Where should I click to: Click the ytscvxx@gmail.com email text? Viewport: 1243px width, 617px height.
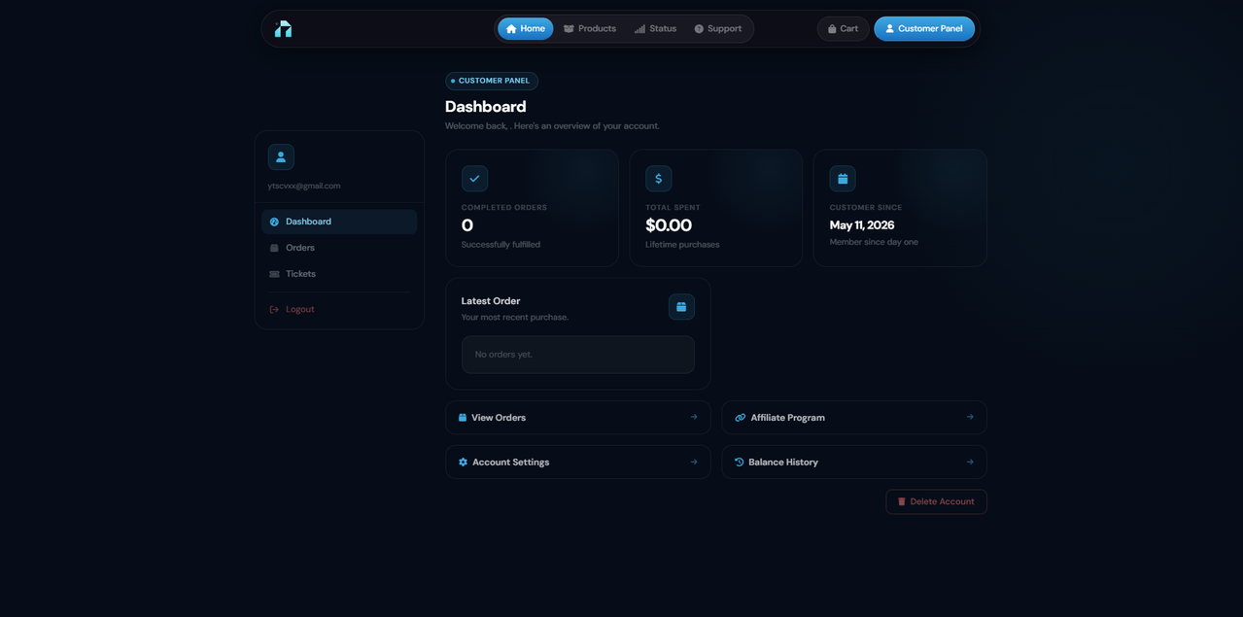click(x=304, y=186)
